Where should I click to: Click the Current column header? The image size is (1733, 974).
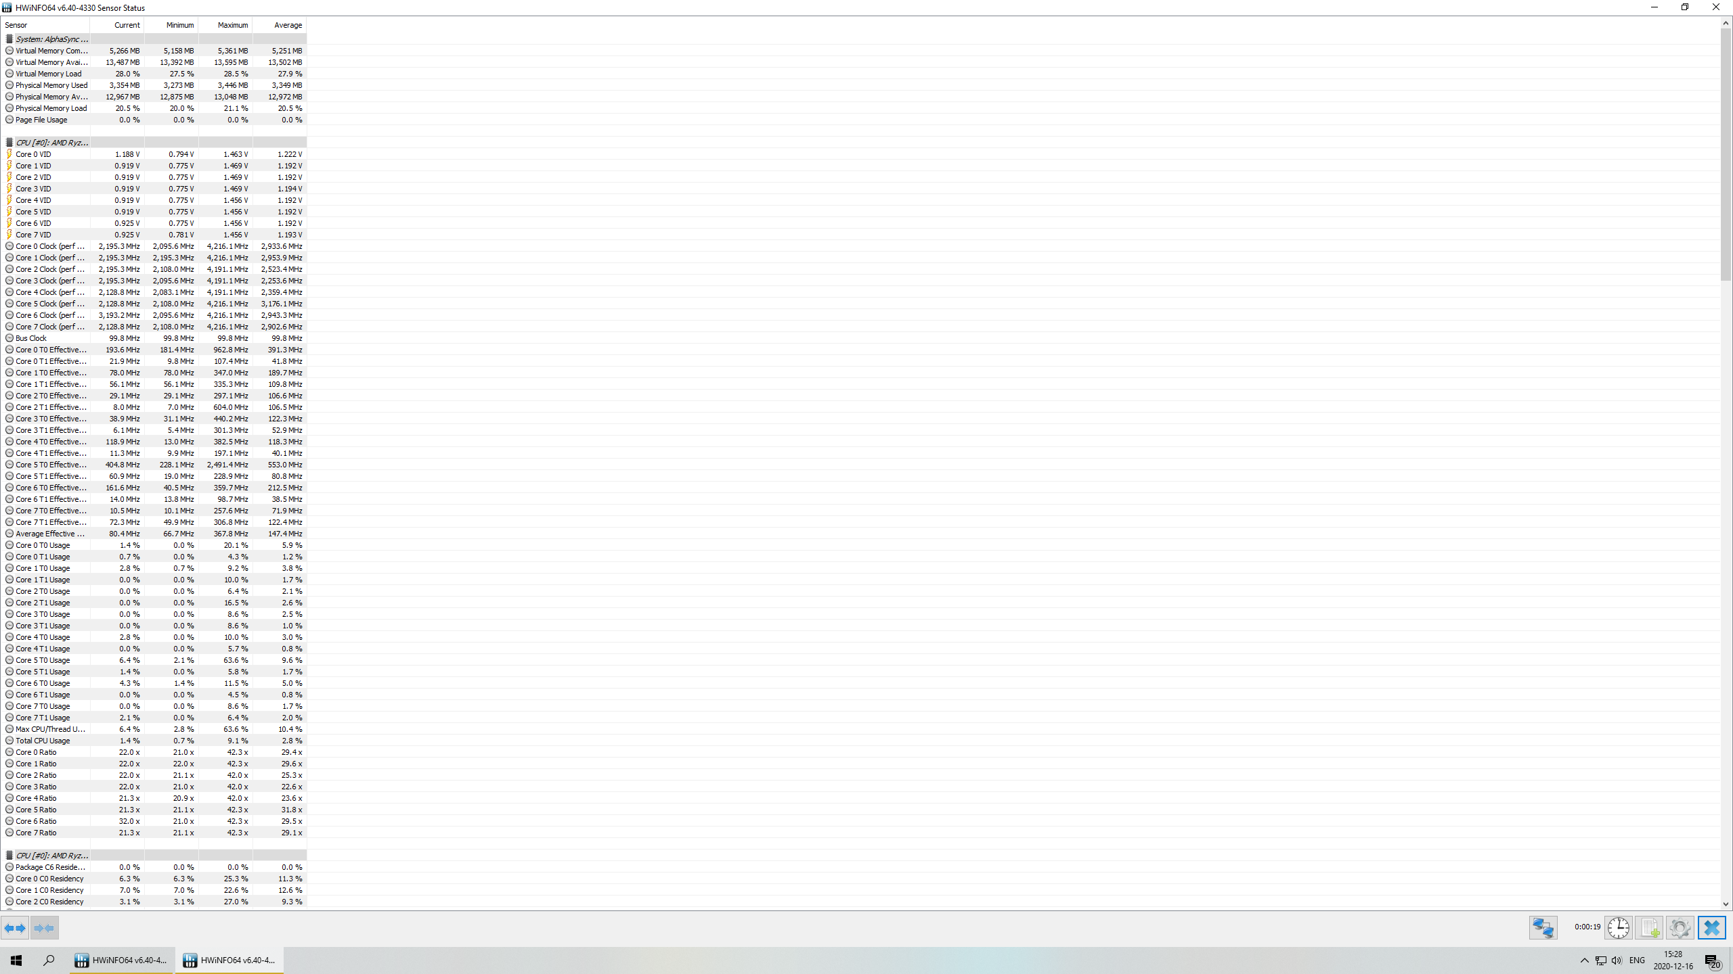(117, 25)
